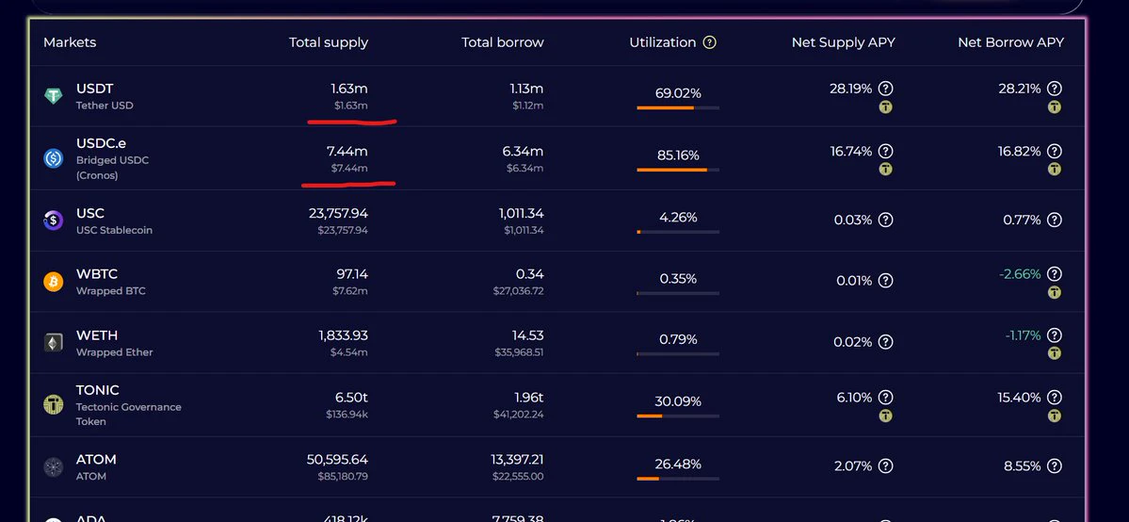Image resolution: width=1129 pixels, height=522 pixels.
Task: Open the ATOM market name
Action: coord(96,460)
